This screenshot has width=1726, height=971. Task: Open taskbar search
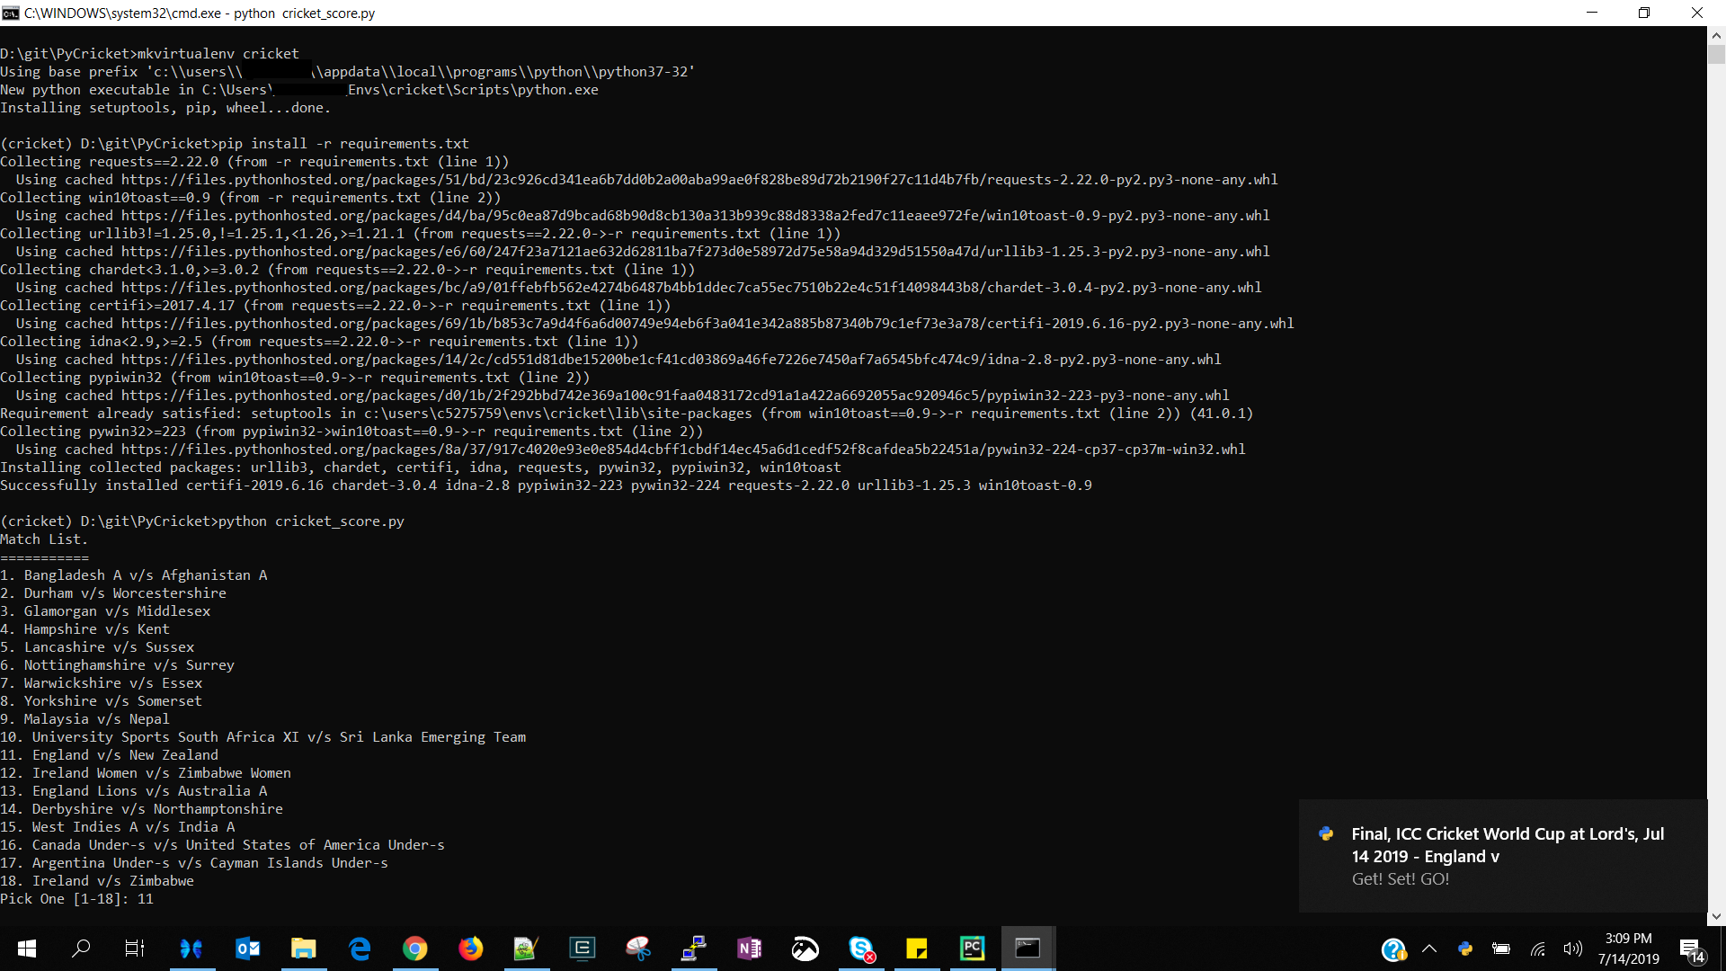(81, 949)
